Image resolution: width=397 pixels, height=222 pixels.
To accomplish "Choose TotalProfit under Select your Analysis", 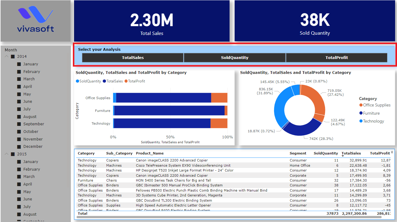I will [336, 57].
